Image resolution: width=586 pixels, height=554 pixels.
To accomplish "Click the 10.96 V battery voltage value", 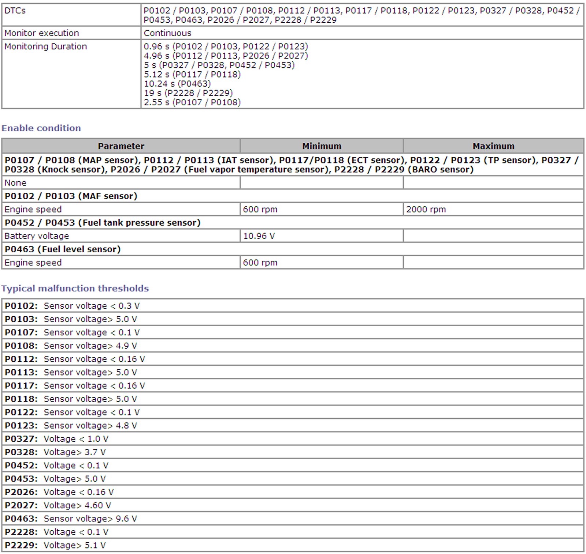I will coord(259,236).
